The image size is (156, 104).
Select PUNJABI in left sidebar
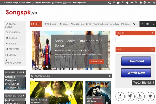(15, 44)
